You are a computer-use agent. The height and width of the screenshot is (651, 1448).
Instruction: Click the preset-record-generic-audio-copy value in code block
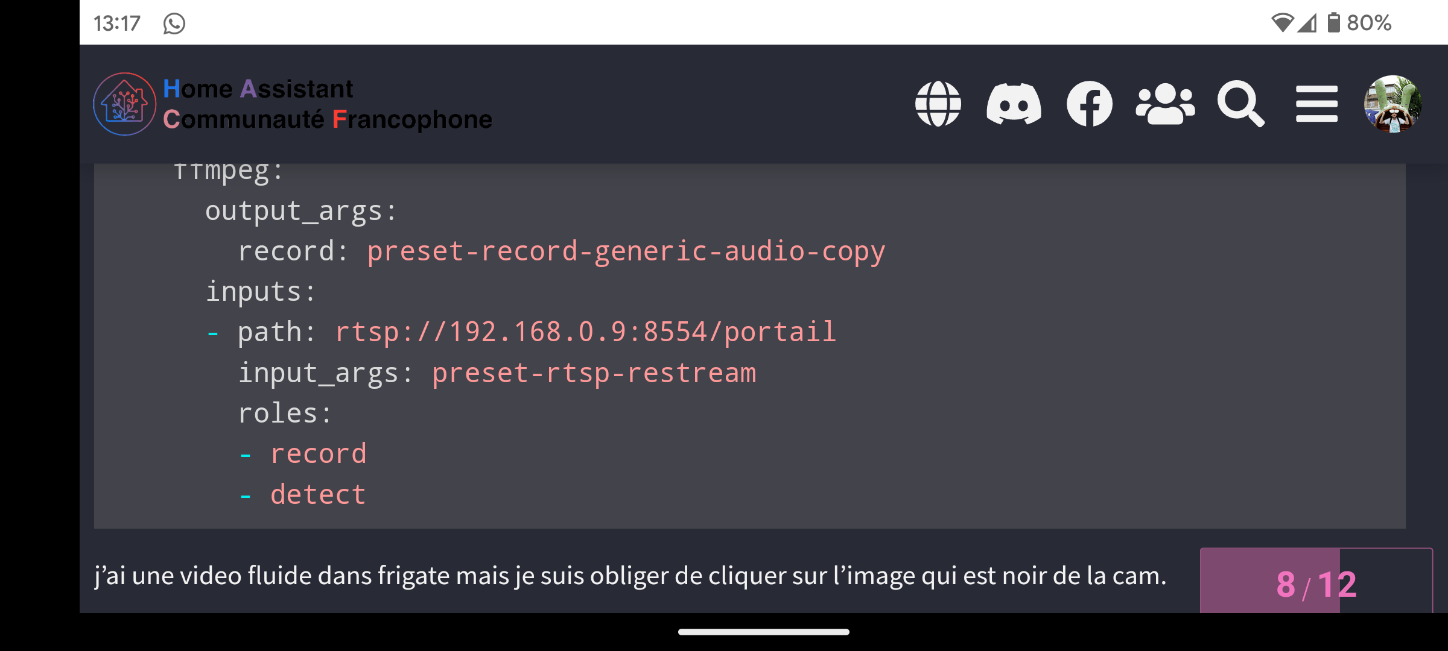point(626,251)
